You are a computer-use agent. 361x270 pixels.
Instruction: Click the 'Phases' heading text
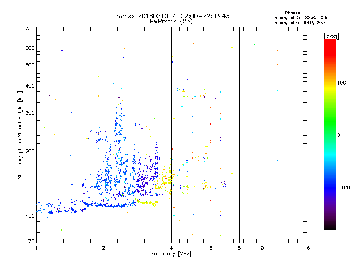(x=292, y=13)
